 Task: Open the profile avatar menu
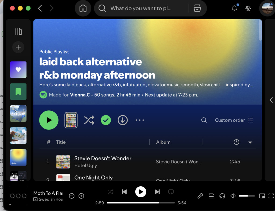267,8
